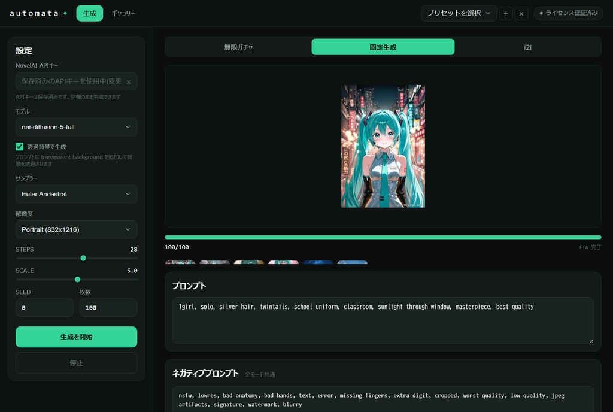Open the Portrait (832x1216) resolution dropdown
613x412 pixels.
click(x=76, y=229)
